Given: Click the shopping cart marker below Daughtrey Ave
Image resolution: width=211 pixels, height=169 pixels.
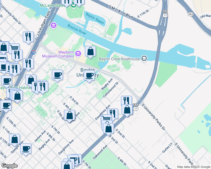Looking at the screenshot, I should click(x=106, y=118).
